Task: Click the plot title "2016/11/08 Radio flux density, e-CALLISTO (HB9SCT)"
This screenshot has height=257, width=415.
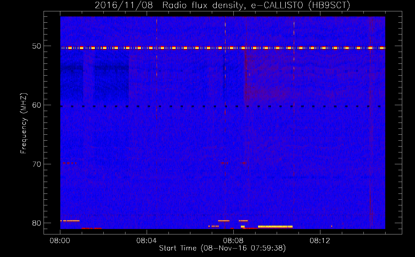Action: click(x=222, y=5)
